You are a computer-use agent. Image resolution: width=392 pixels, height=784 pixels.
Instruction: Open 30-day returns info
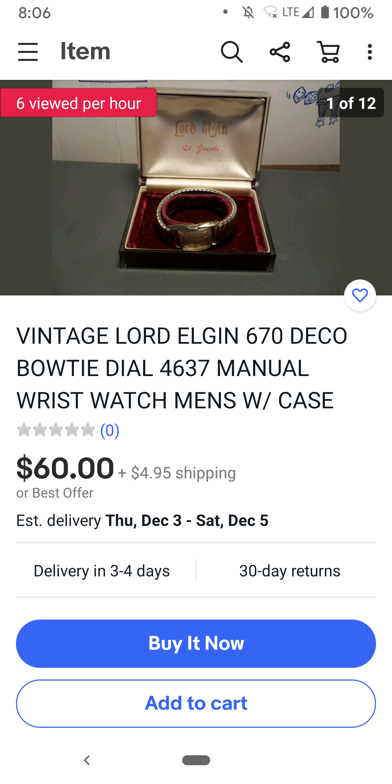tap(290, 571)
